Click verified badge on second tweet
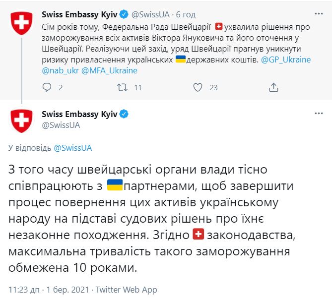Viewport: 332px width, 302px height. (124, 114)
